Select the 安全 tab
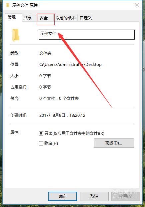 44,18
